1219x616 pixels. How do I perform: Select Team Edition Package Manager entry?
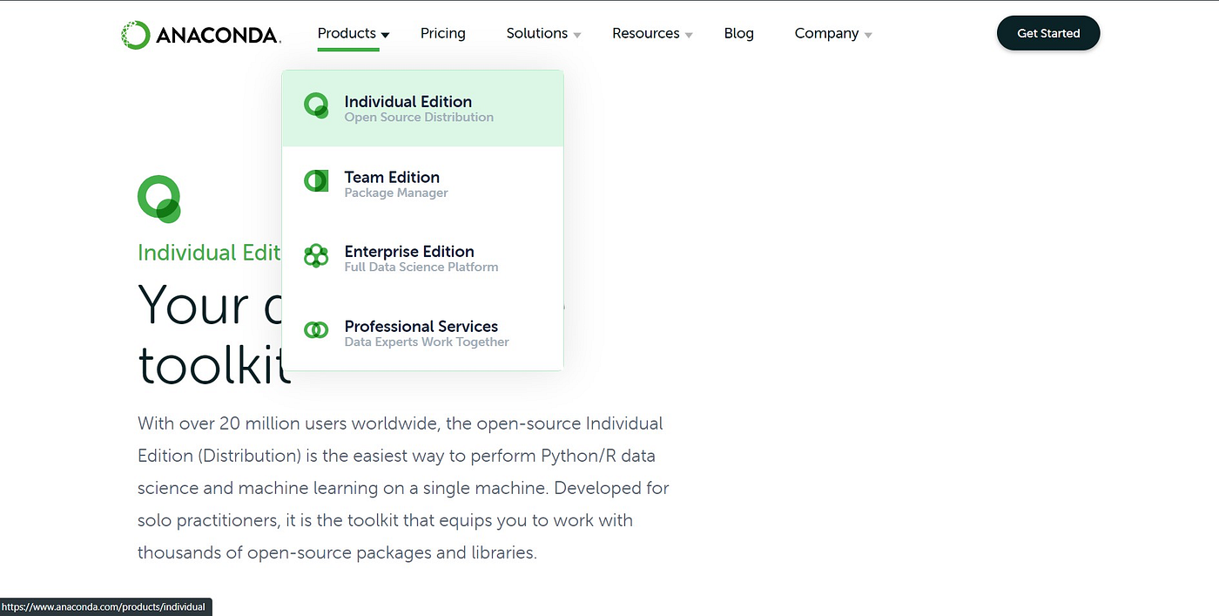click(423, 183)
